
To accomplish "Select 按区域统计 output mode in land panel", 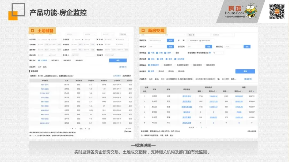I will (55, 60).
